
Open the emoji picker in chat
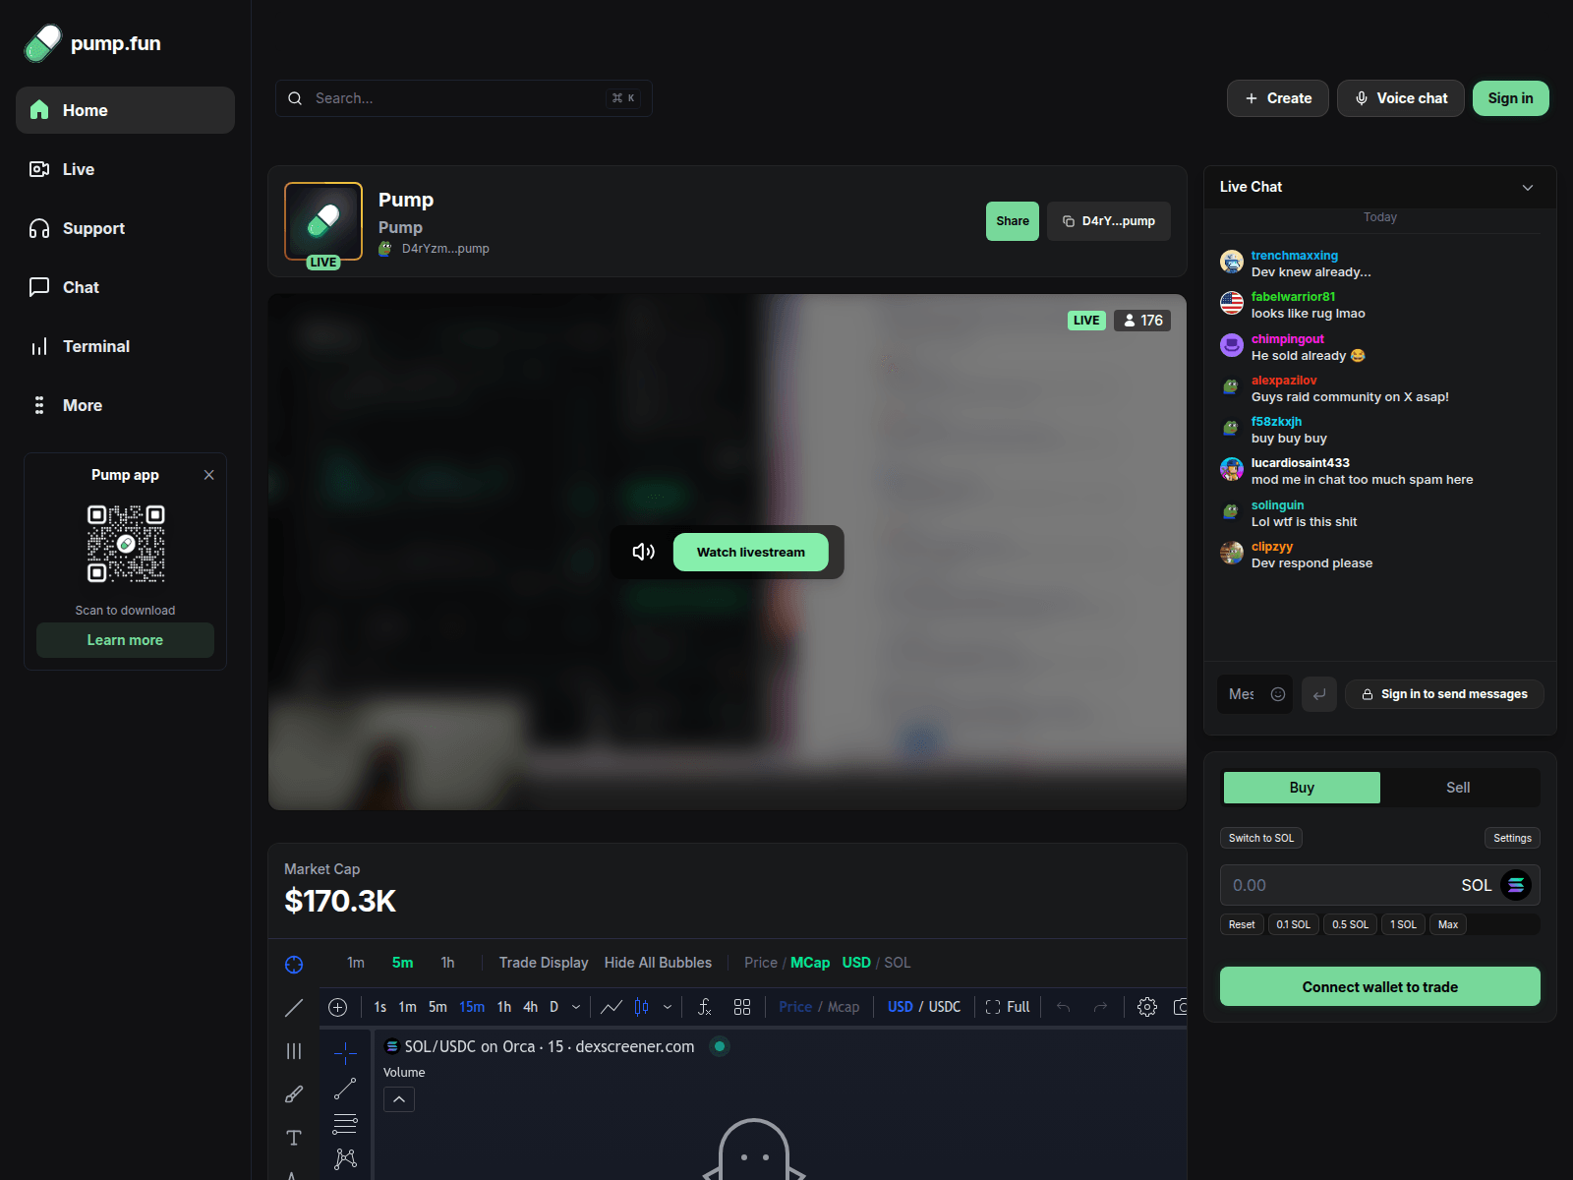pos(1278,694)
